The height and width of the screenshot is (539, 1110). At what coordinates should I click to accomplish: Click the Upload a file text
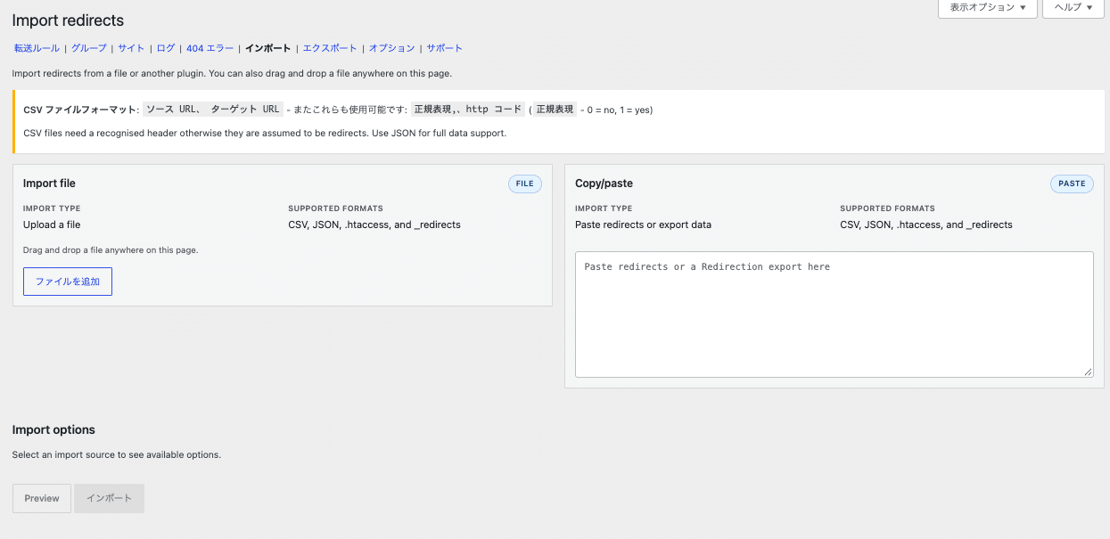[52, 225]
